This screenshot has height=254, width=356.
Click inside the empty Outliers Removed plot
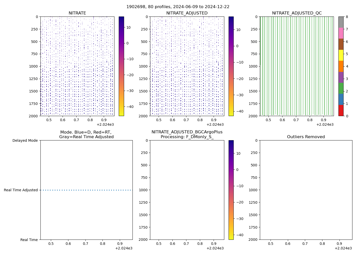click(x=306, y=190)
